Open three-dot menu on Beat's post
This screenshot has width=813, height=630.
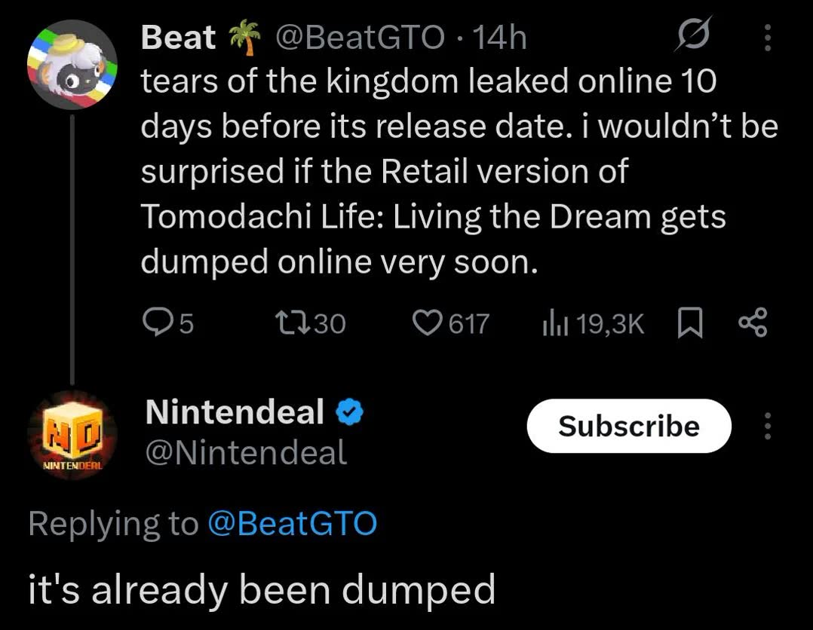768,38
